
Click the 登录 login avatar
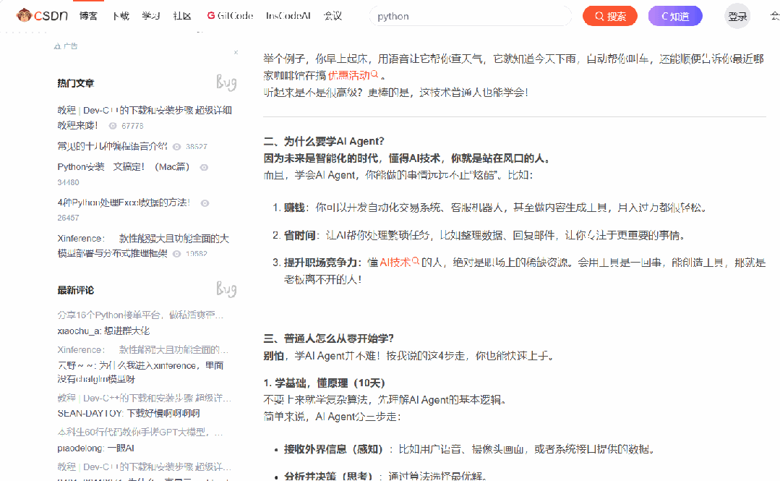(737, 15)
